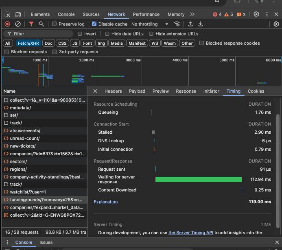Image resolution: width=282 pixels, height=250 pixels.
Task: Switch to the Response tab
Action: tap(186, 91)
